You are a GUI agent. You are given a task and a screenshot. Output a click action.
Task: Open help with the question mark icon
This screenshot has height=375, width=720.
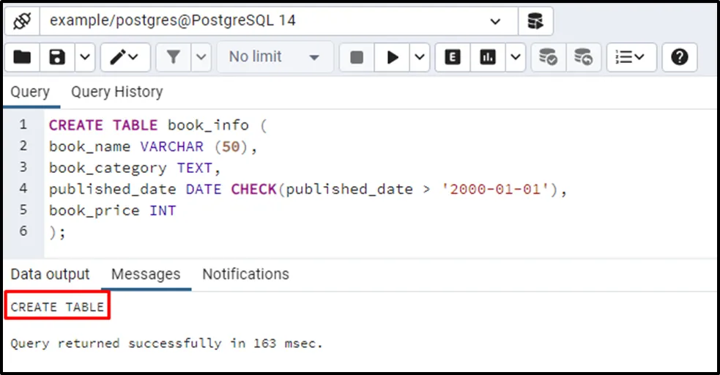tap(679, 57)
